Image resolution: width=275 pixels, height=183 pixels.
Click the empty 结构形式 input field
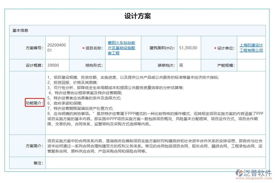[x=122, y=65]
